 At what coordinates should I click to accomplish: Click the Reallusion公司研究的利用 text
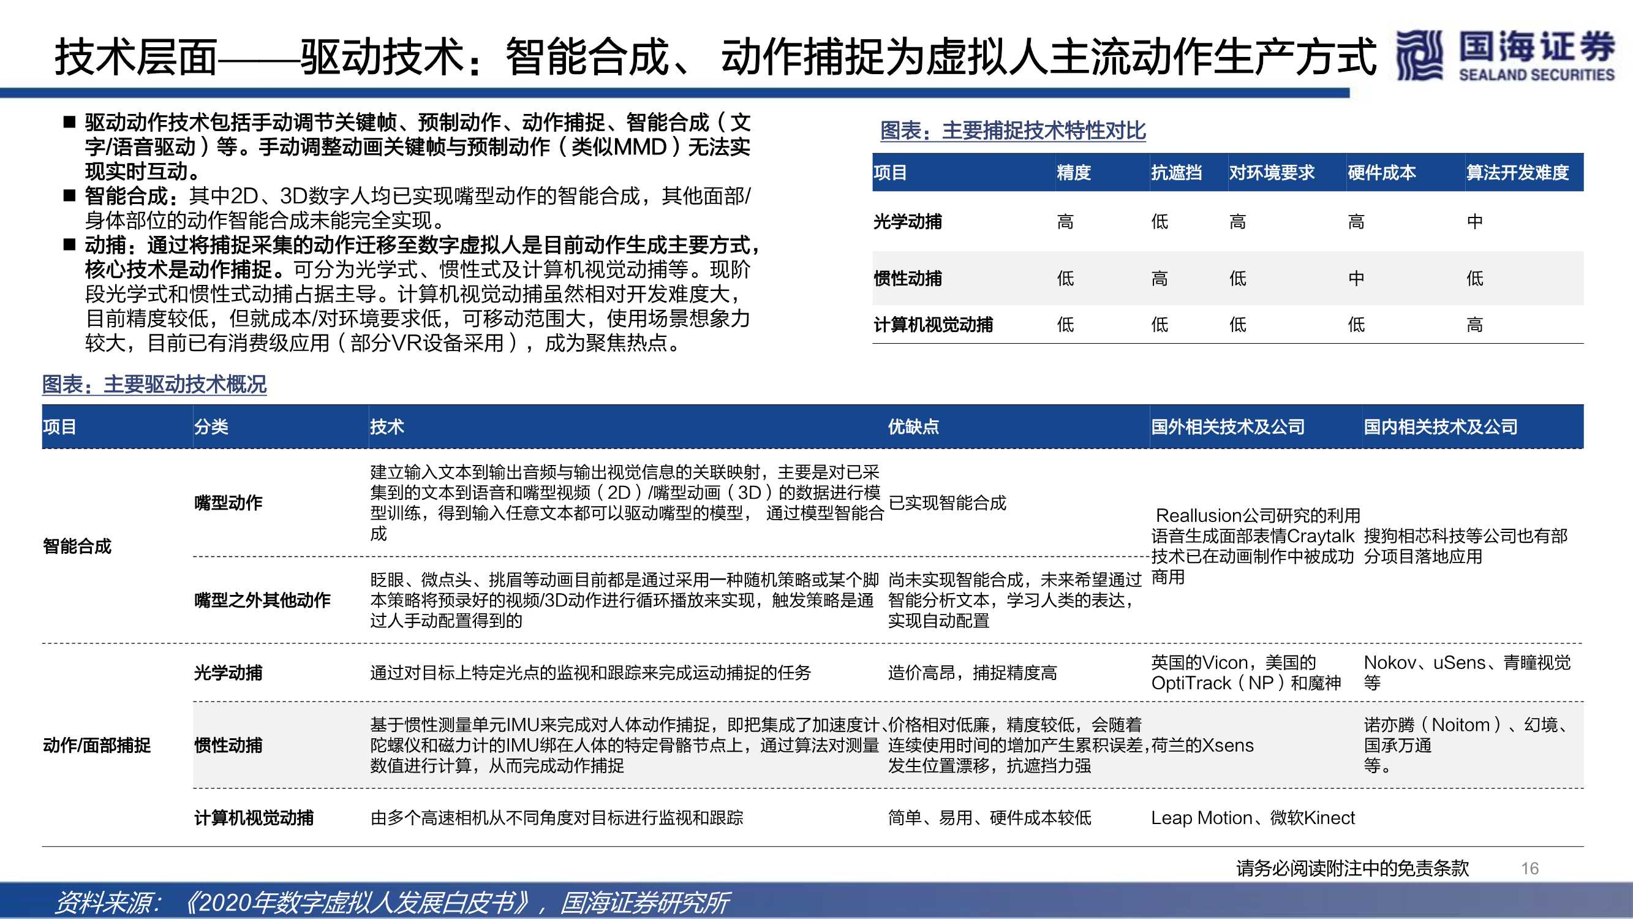click(1258, 516)
